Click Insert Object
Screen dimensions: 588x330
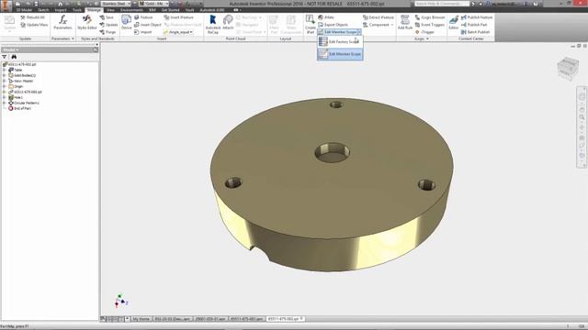click(x=148, y=25)
